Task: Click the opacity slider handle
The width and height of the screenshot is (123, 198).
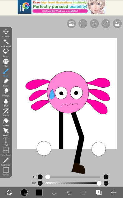Action: pyautogui.click(x=99, y=183)
